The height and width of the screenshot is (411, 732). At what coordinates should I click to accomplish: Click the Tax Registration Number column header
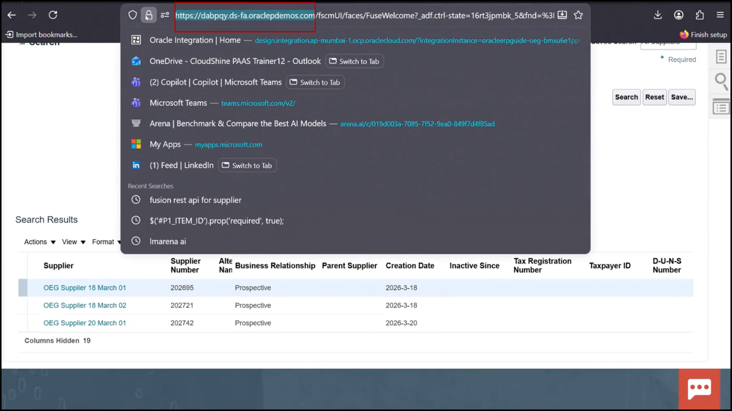click(542, 266)
